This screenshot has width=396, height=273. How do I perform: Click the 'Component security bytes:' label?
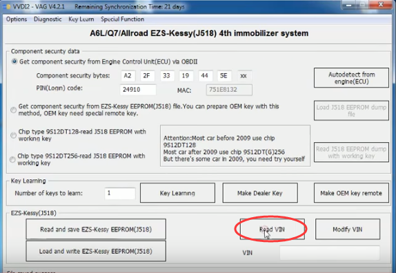73,75
